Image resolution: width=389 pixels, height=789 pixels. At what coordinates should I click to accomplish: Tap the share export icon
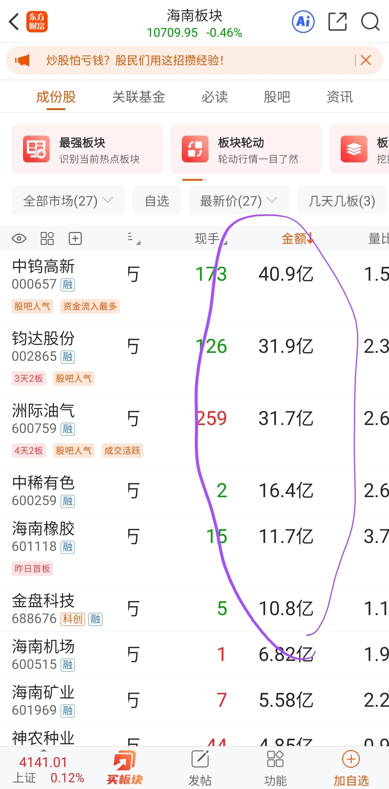(337, 22)
